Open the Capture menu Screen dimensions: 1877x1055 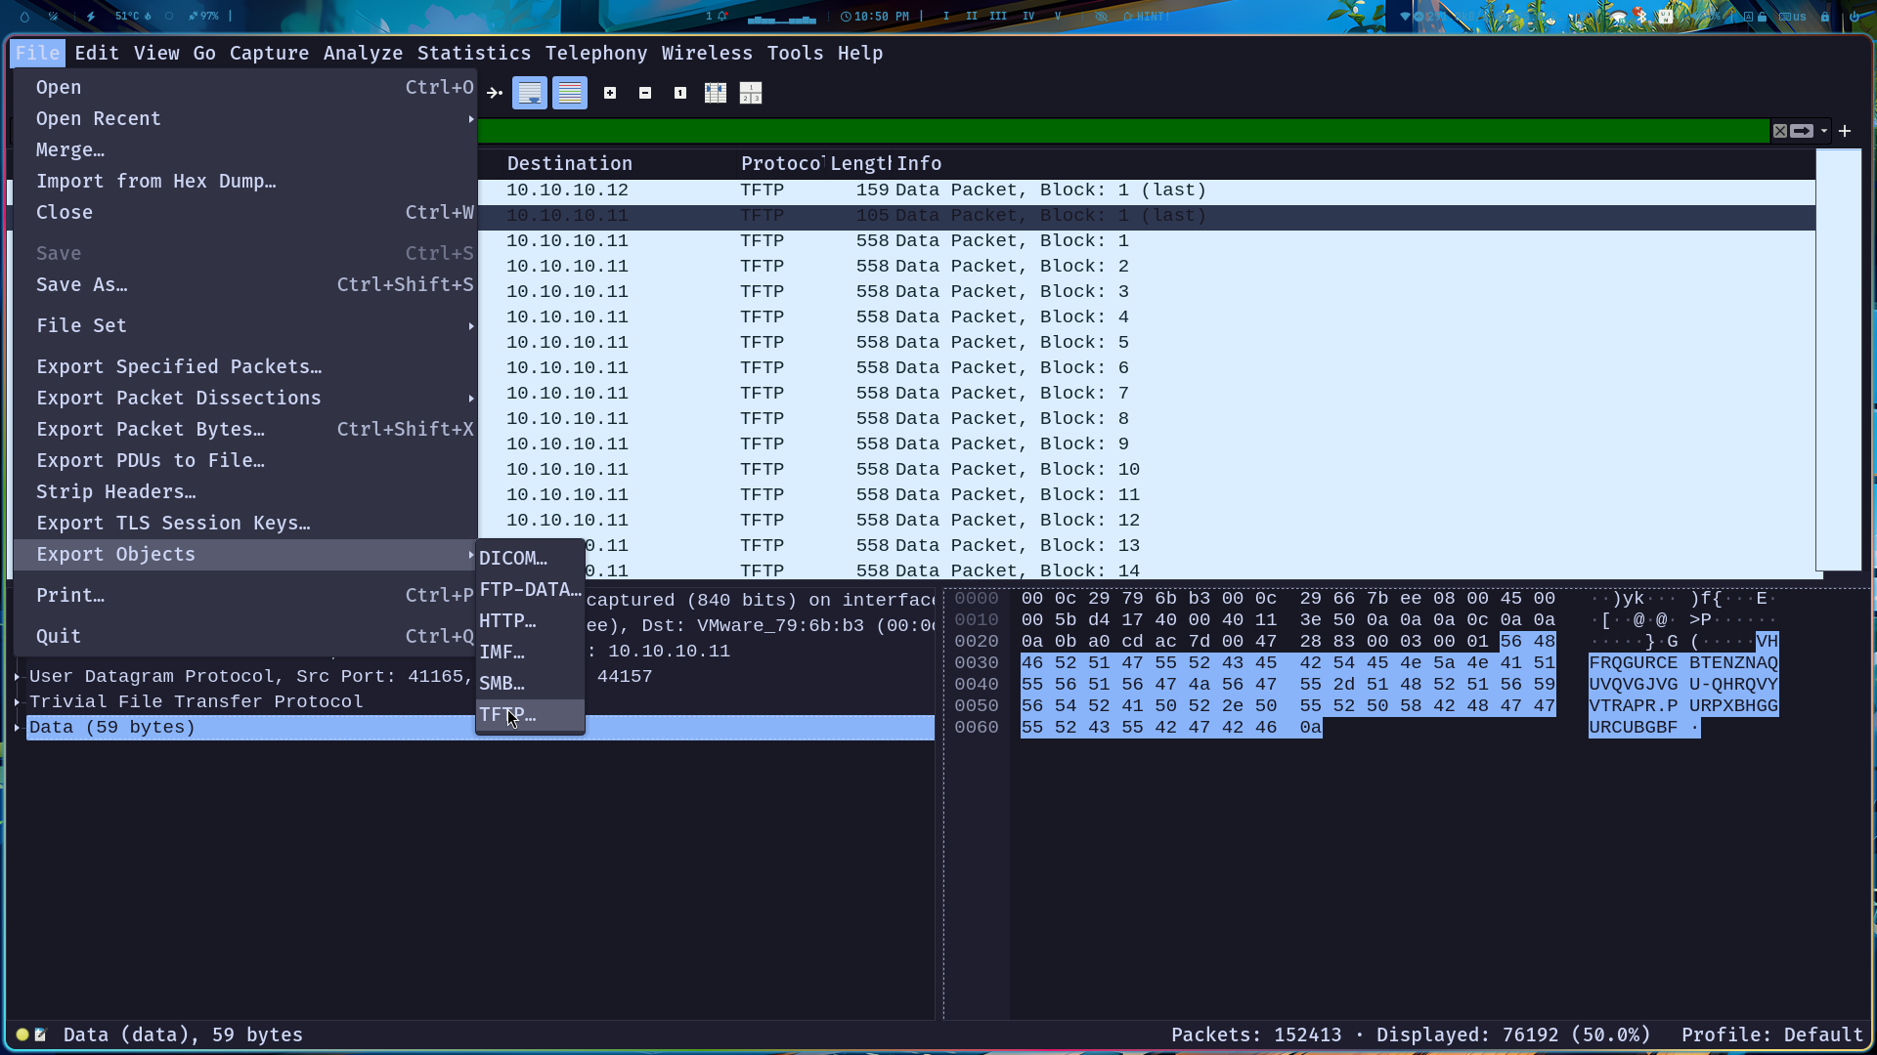269,53
